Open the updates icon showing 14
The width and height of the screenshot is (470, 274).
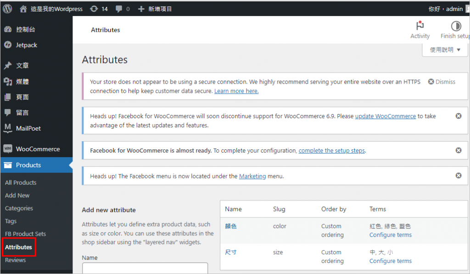[94, 9]
